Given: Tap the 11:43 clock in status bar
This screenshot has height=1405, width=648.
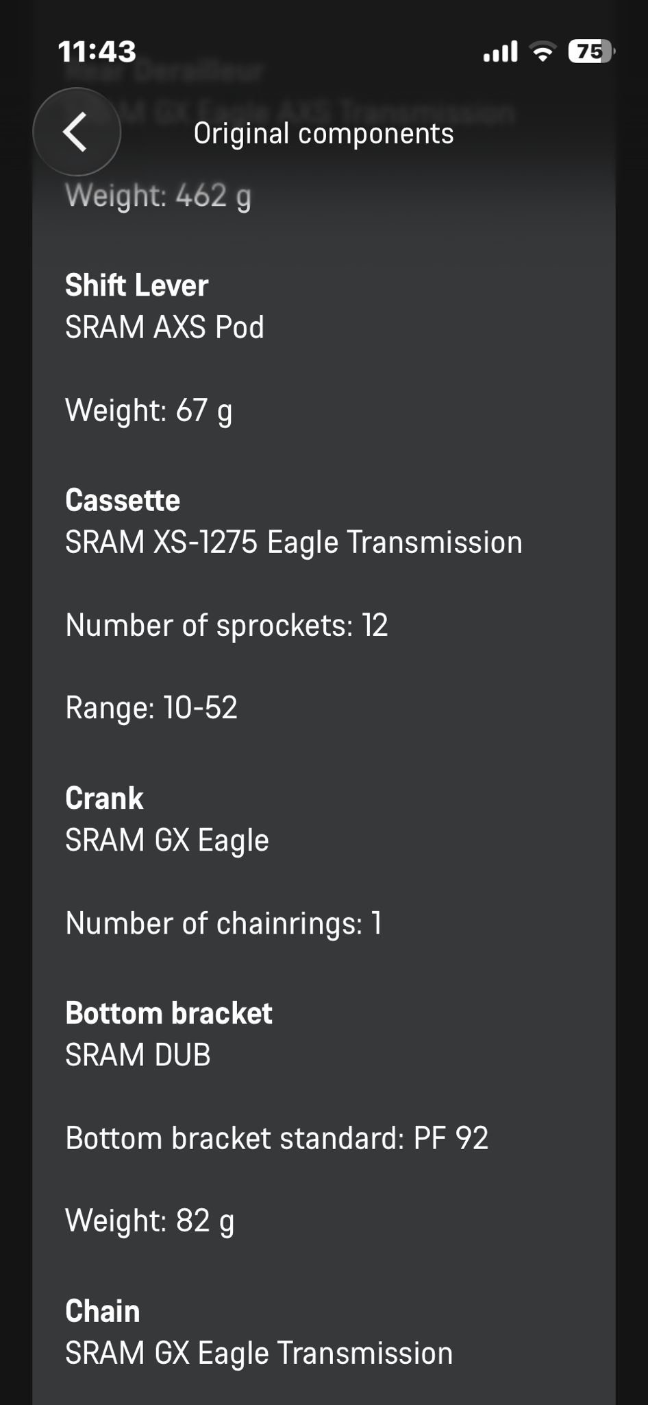Looking at the screenshot, I should tap(97, 51).
